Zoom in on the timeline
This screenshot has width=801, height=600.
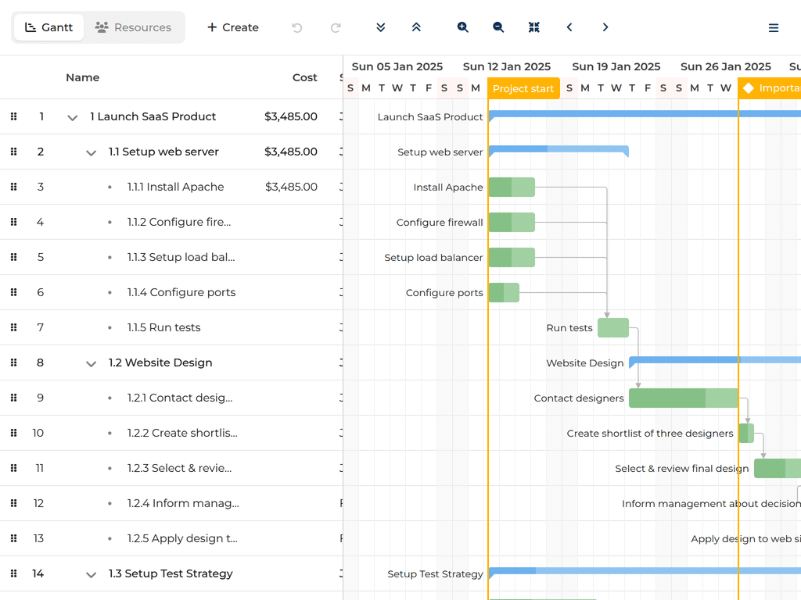pyautogui.click(x=463, y=27)
